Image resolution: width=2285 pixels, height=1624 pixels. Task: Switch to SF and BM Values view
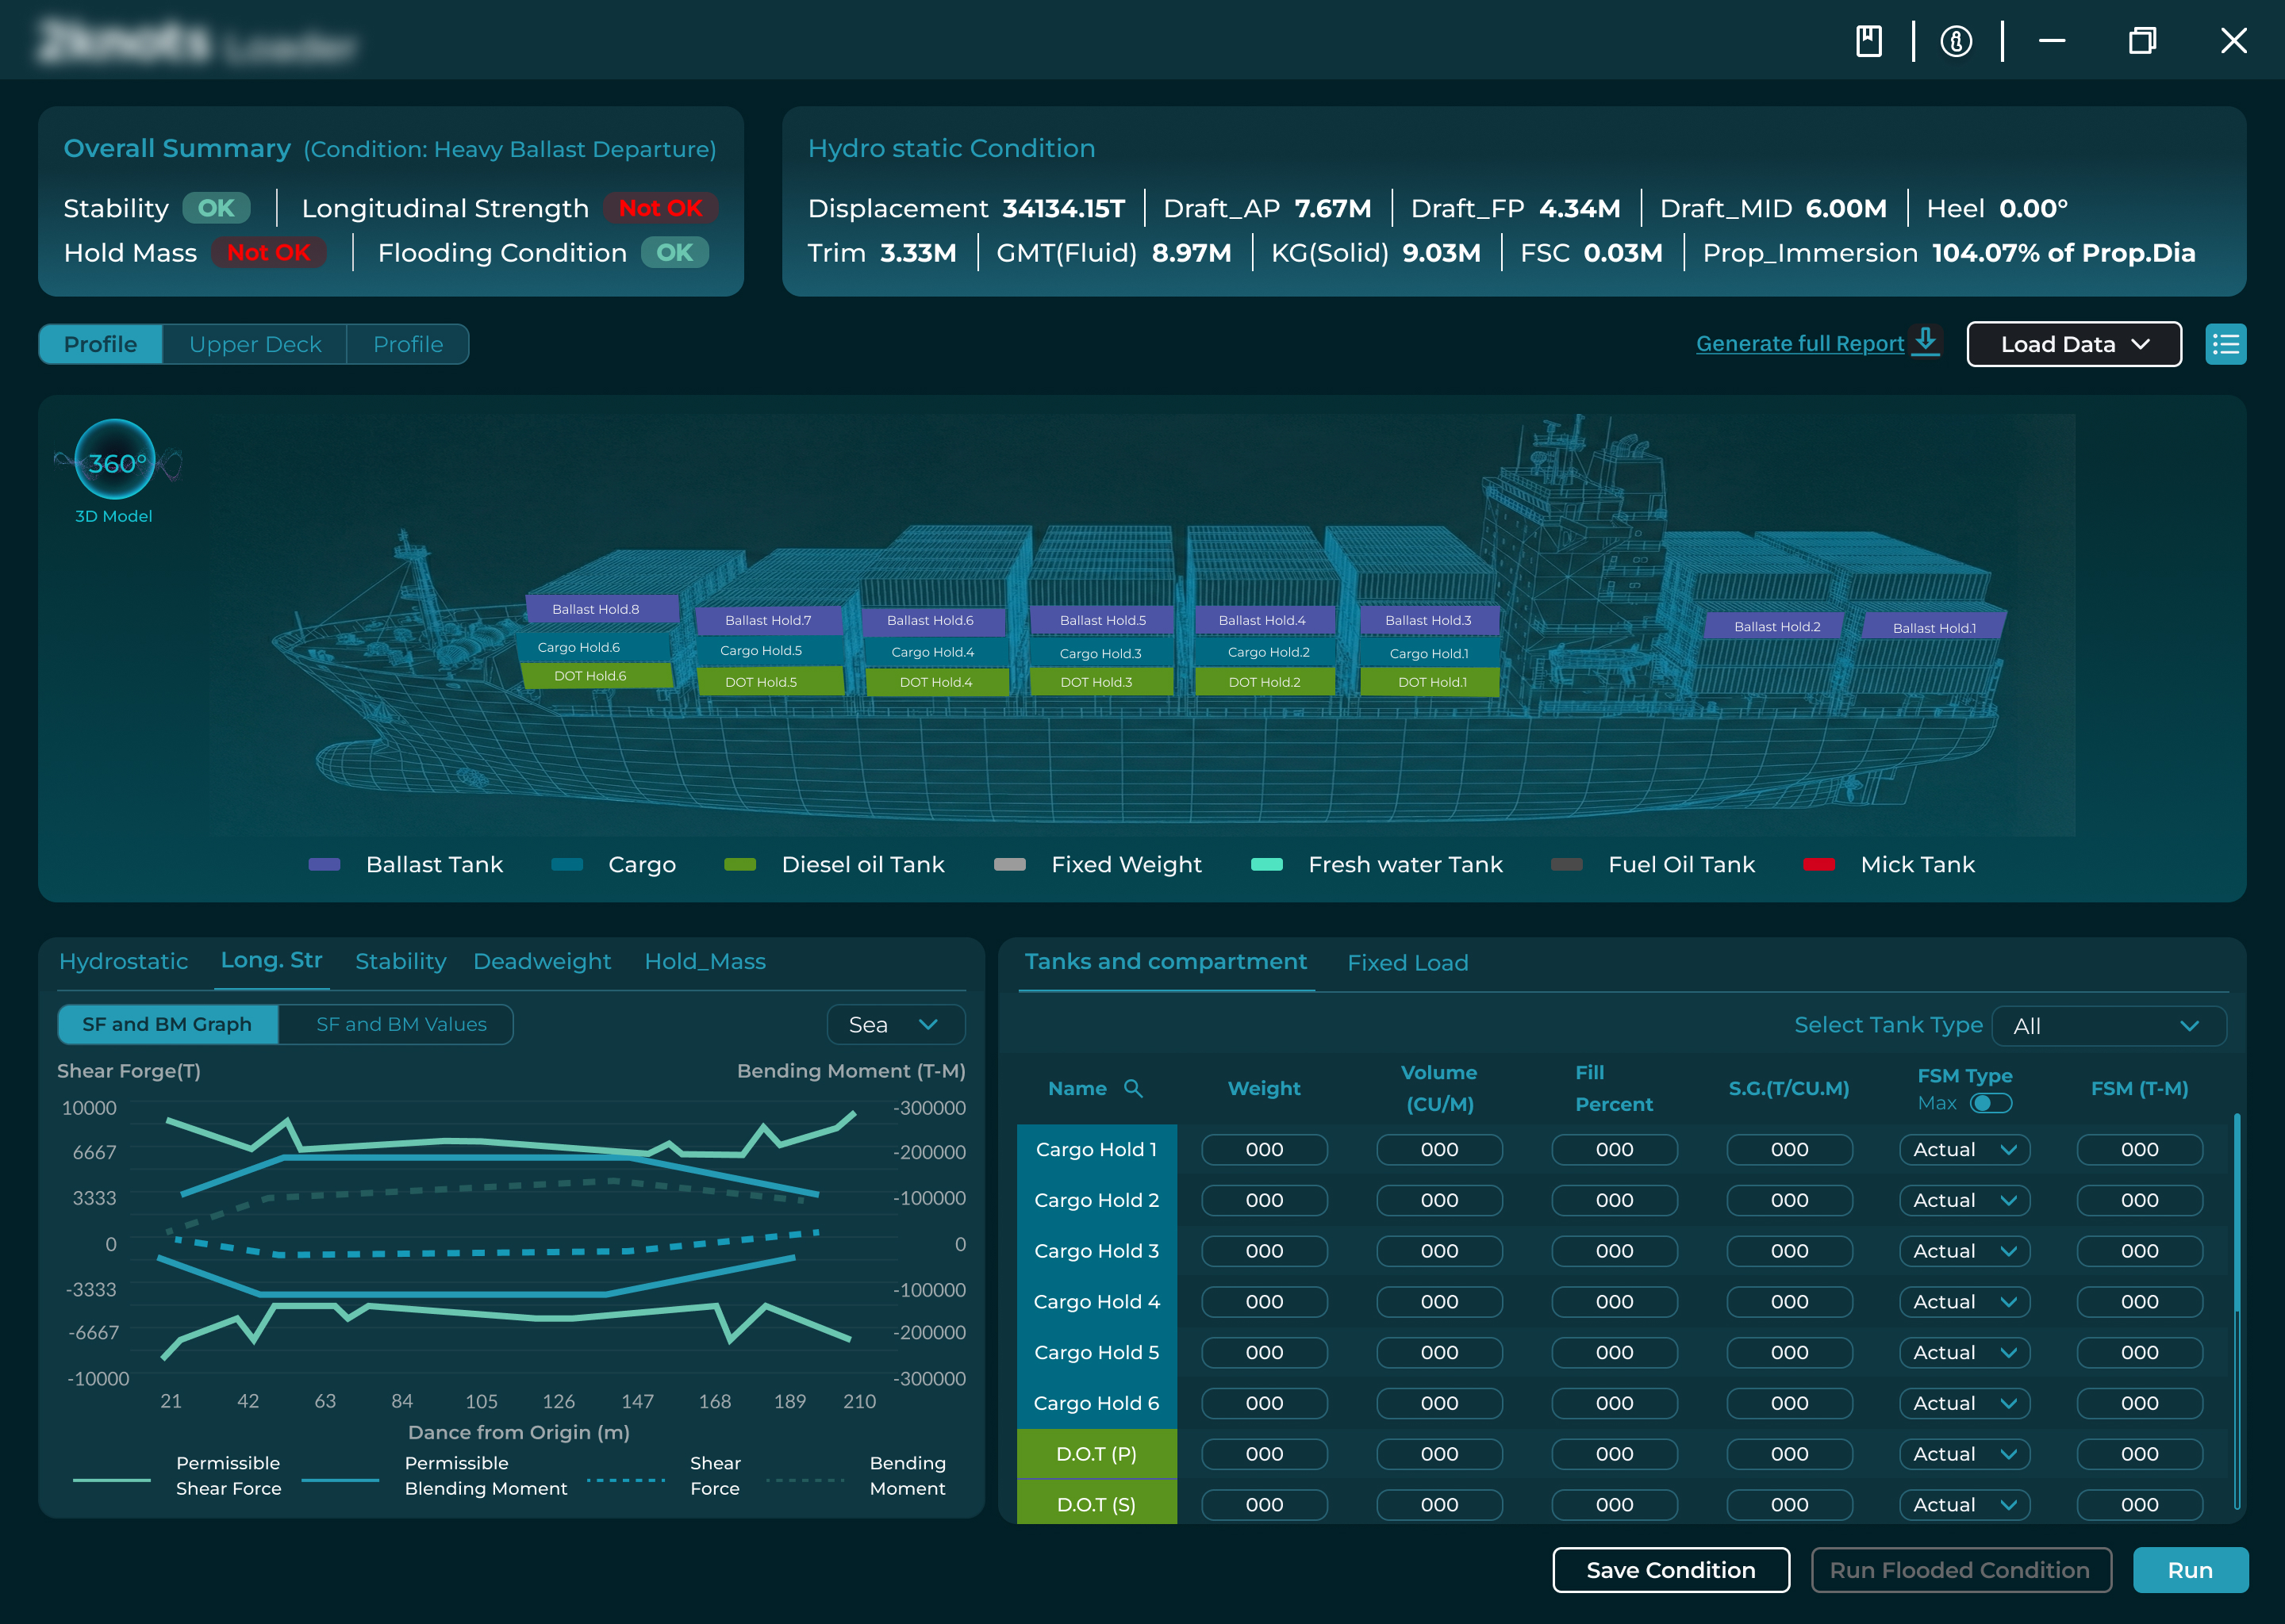coord(400,1024)
